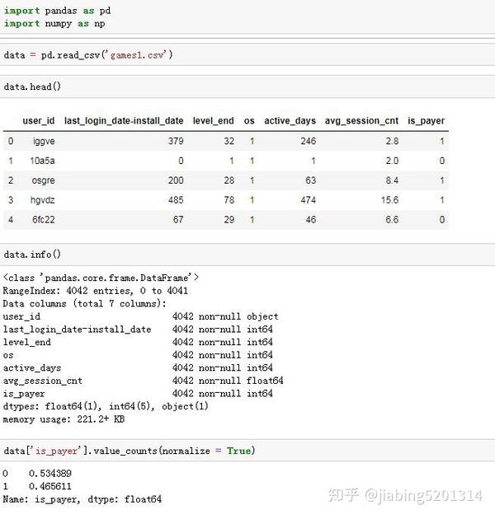Click the os column header
Screen dimensions: 495x519
point(249,121)
